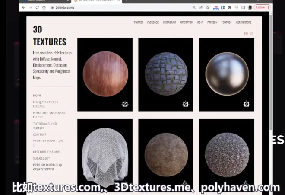Click the page vertical scrollbar
The height and width of the screenshot is (195, 285).
[271, 72]
